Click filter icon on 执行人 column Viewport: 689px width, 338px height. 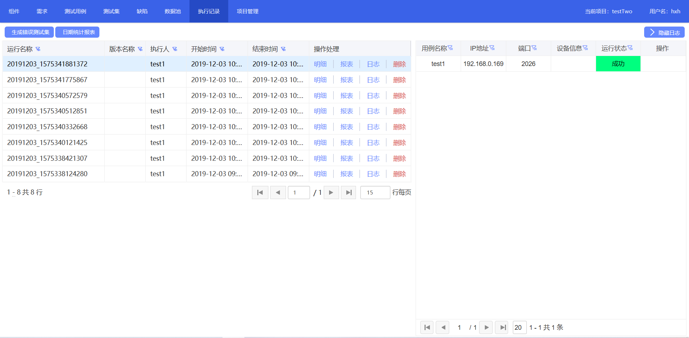point(175,49)
